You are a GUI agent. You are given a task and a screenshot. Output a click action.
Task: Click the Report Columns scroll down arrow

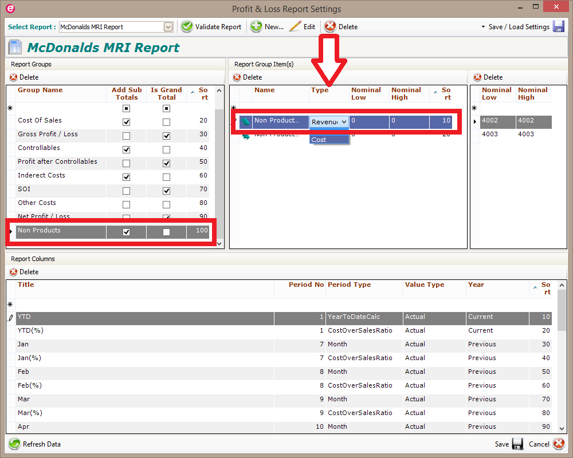(x=562, y=429)
